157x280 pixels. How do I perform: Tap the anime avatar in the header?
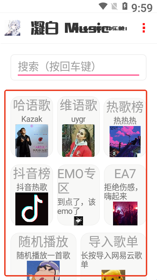13,28
